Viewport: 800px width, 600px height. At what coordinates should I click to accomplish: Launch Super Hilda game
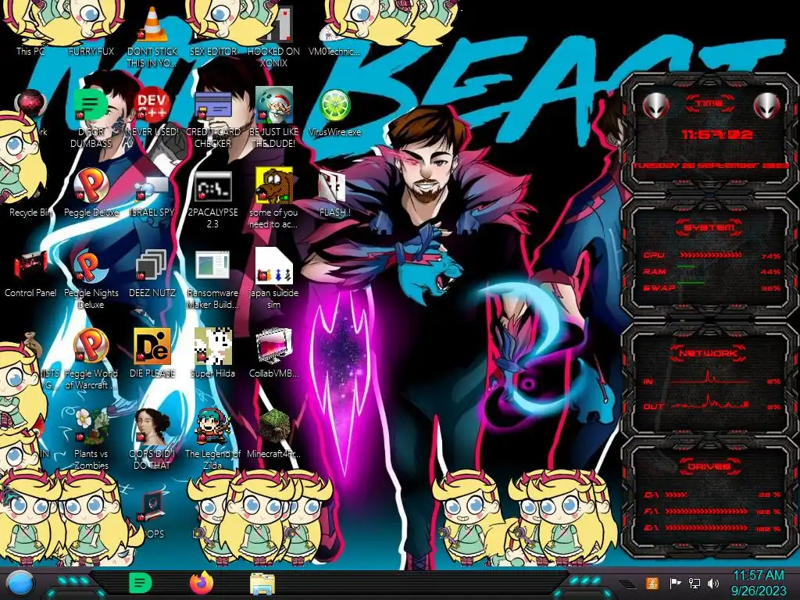[x=213, y=353]
